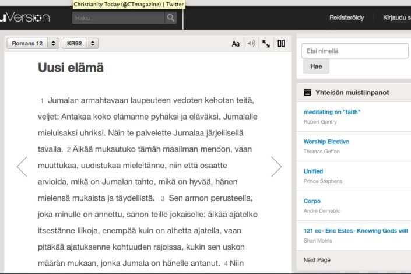Open the Corpo note

point(312,201)
